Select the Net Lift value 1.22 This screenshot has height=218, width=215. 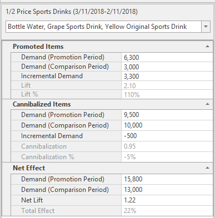coord(129,200)
